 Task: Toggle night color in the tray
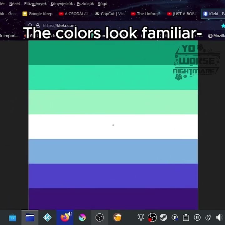coord(208,217)
